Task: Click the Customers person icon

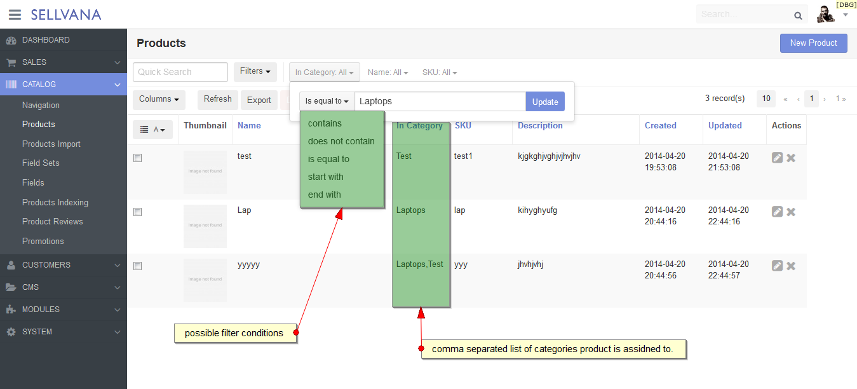Action: coord(11,265)
